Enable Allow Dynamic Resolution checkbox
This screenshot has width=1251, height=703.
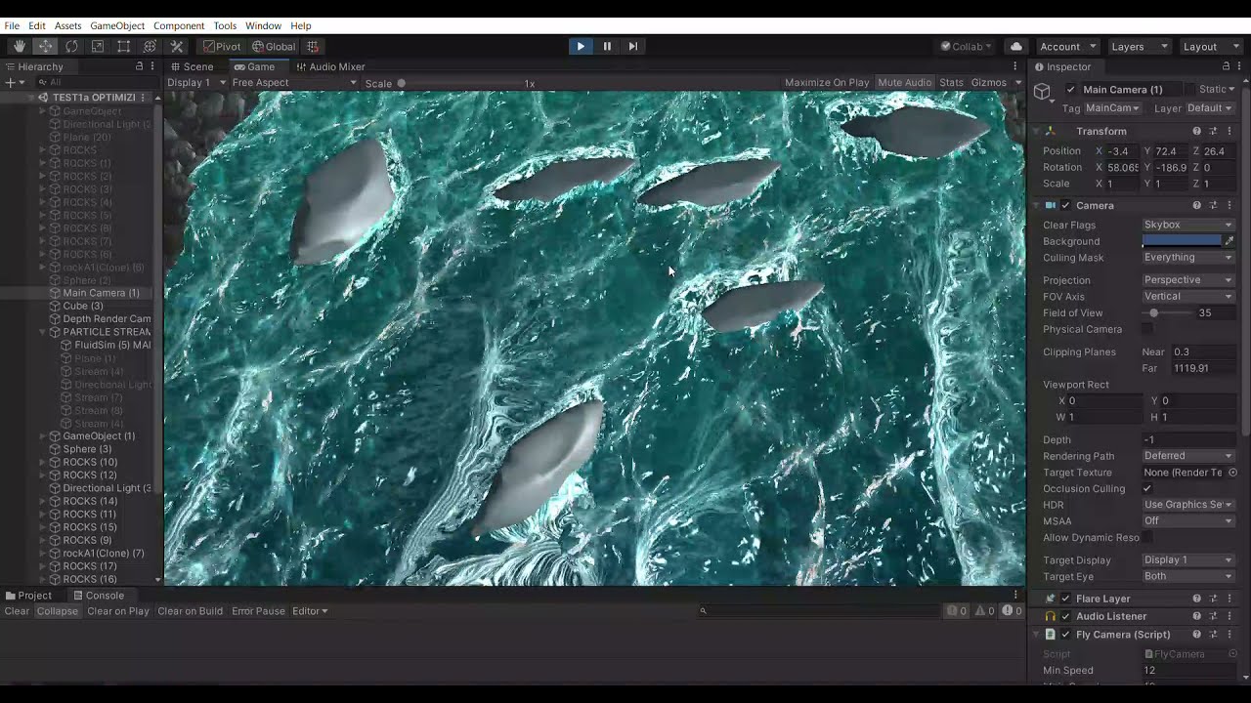click(1147, 537)
